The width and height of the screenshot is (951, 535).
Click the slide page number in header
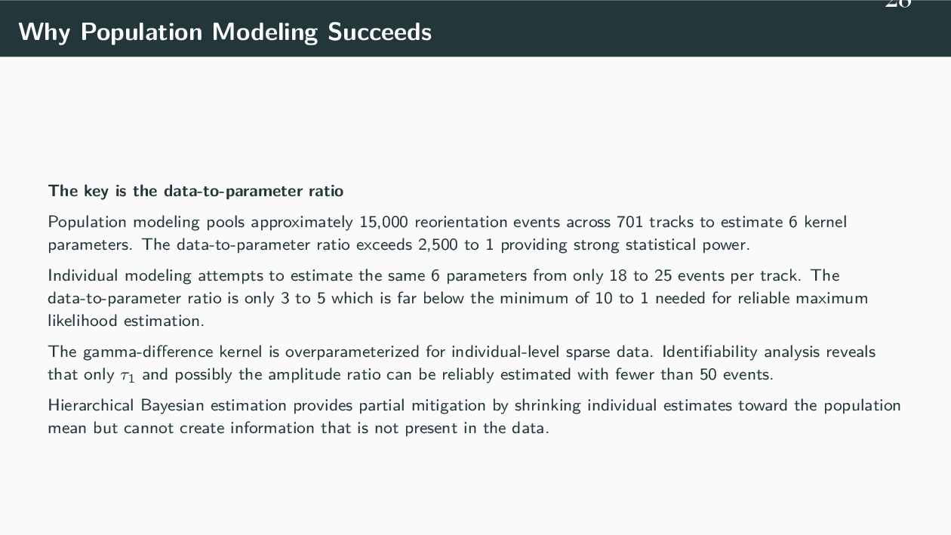897,4
